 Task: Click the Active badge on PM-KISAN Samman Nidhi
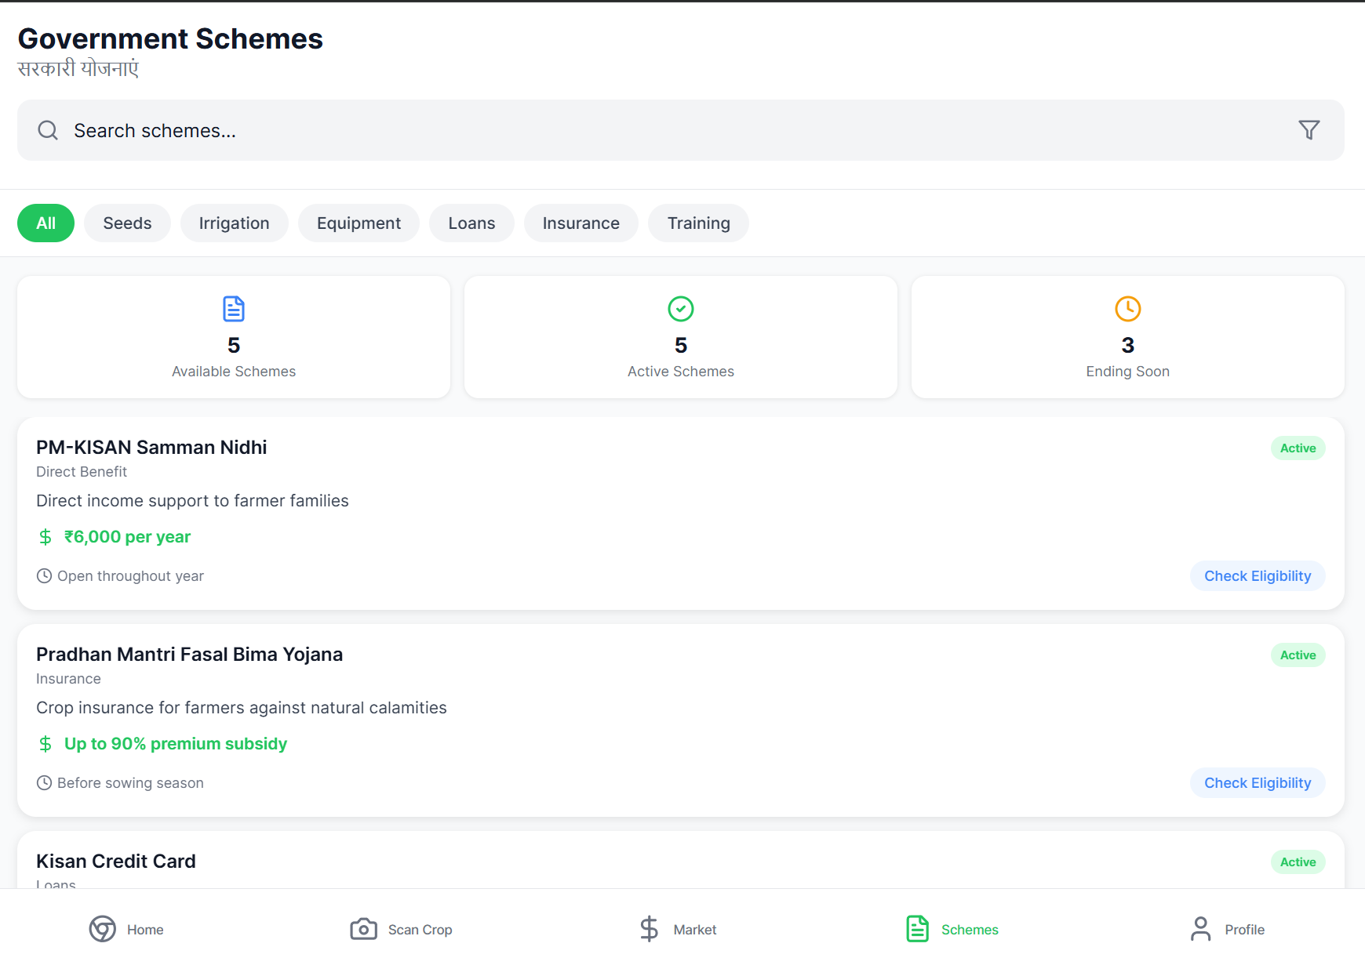tap(1298, 448)
